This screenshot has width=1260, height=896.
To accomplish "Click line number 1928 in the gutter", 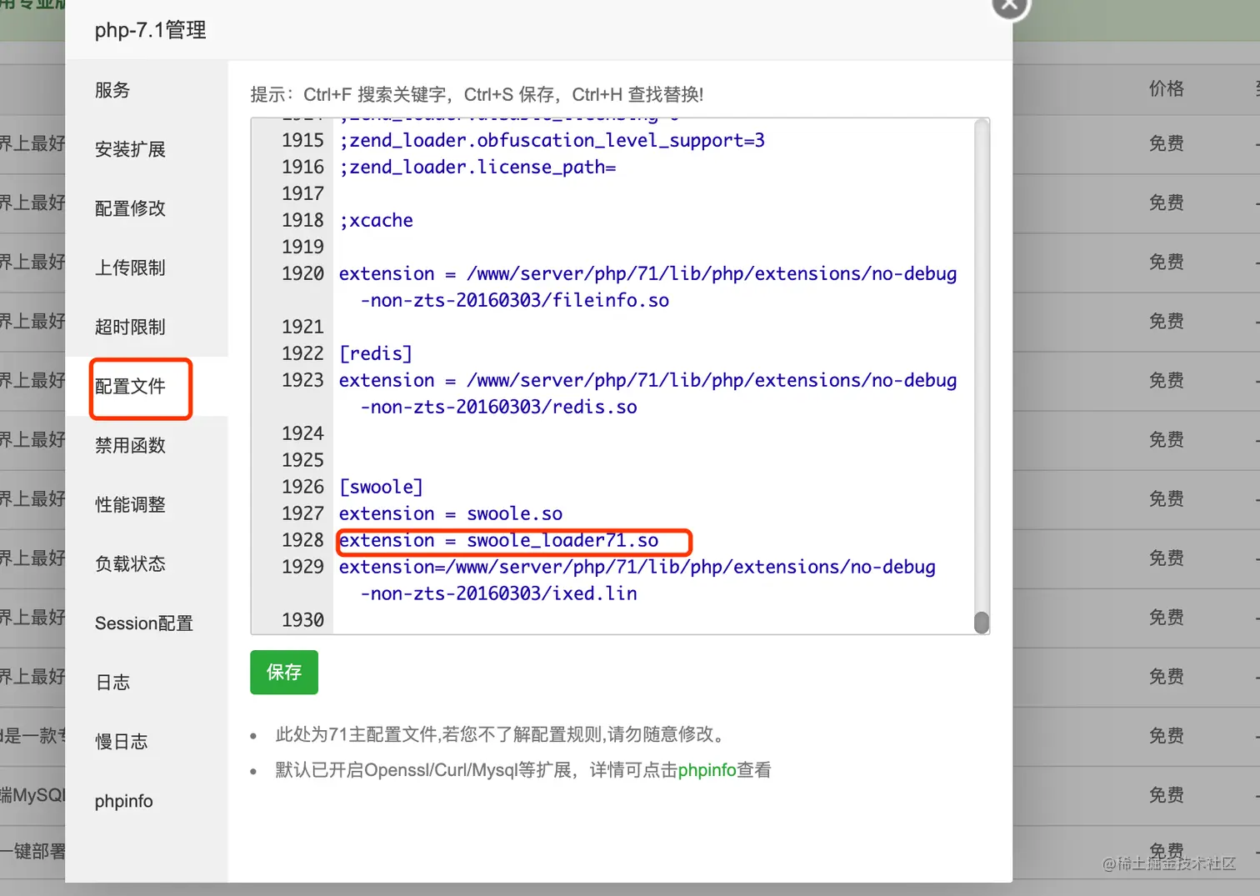I will [302, 540].
